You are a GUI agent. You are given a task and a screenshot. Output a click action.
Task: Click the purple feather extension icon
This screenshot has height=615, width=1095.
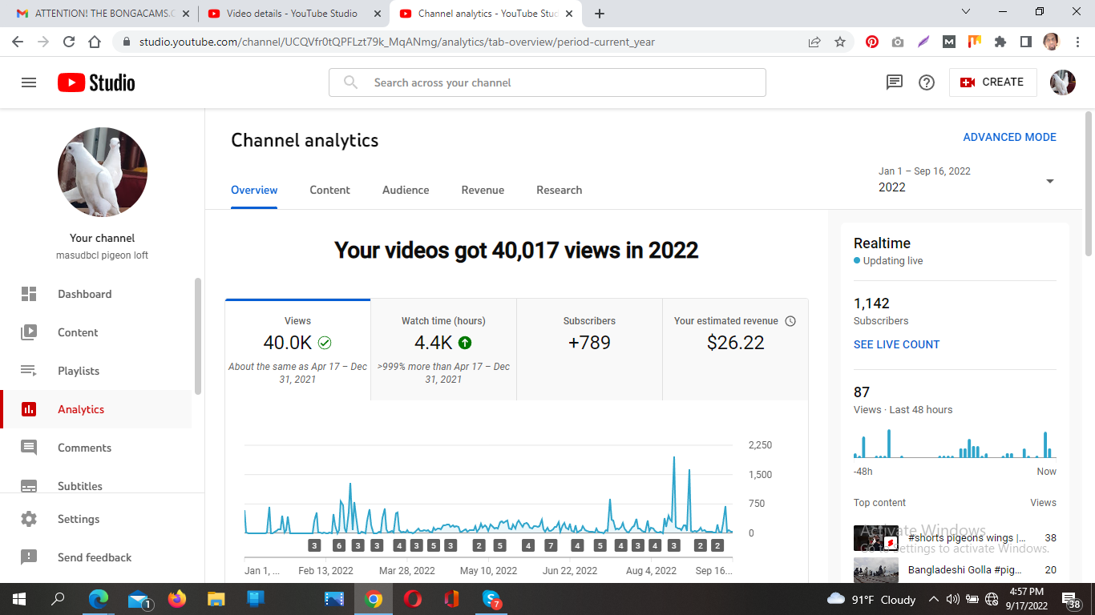point(923,42)
